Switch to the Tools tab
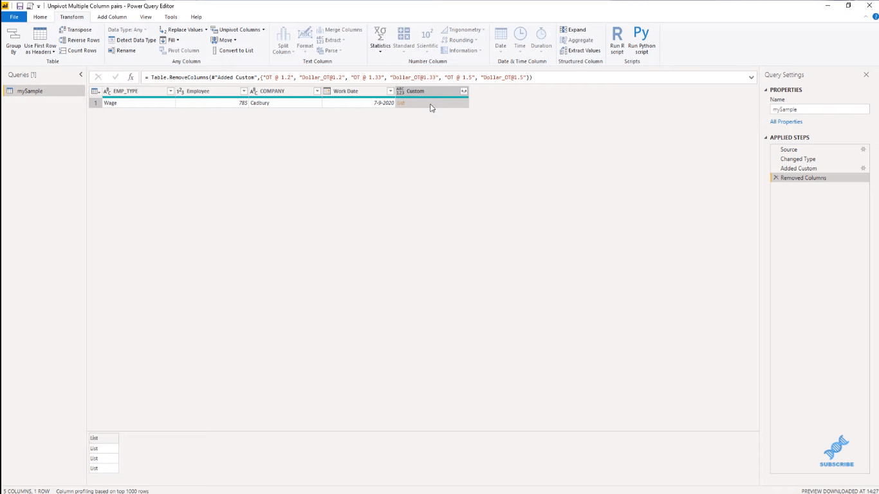 click(x=171, y=17)
